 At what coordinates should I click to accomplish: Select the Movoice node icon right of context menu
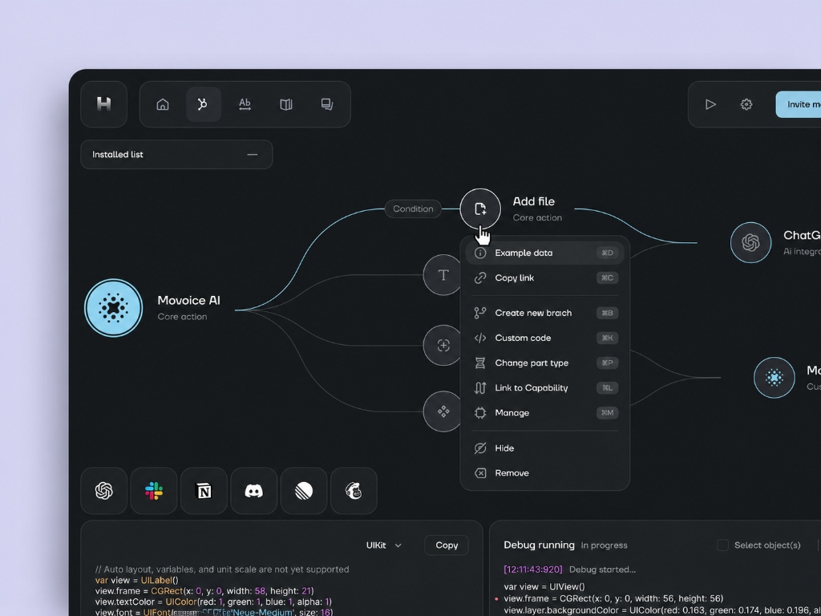coord(774,378)
